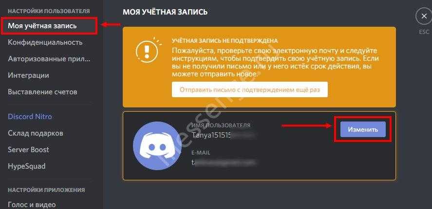Screen dimensions: 432x209
Task: Go to Интеграции section
Action: point(28,75)
